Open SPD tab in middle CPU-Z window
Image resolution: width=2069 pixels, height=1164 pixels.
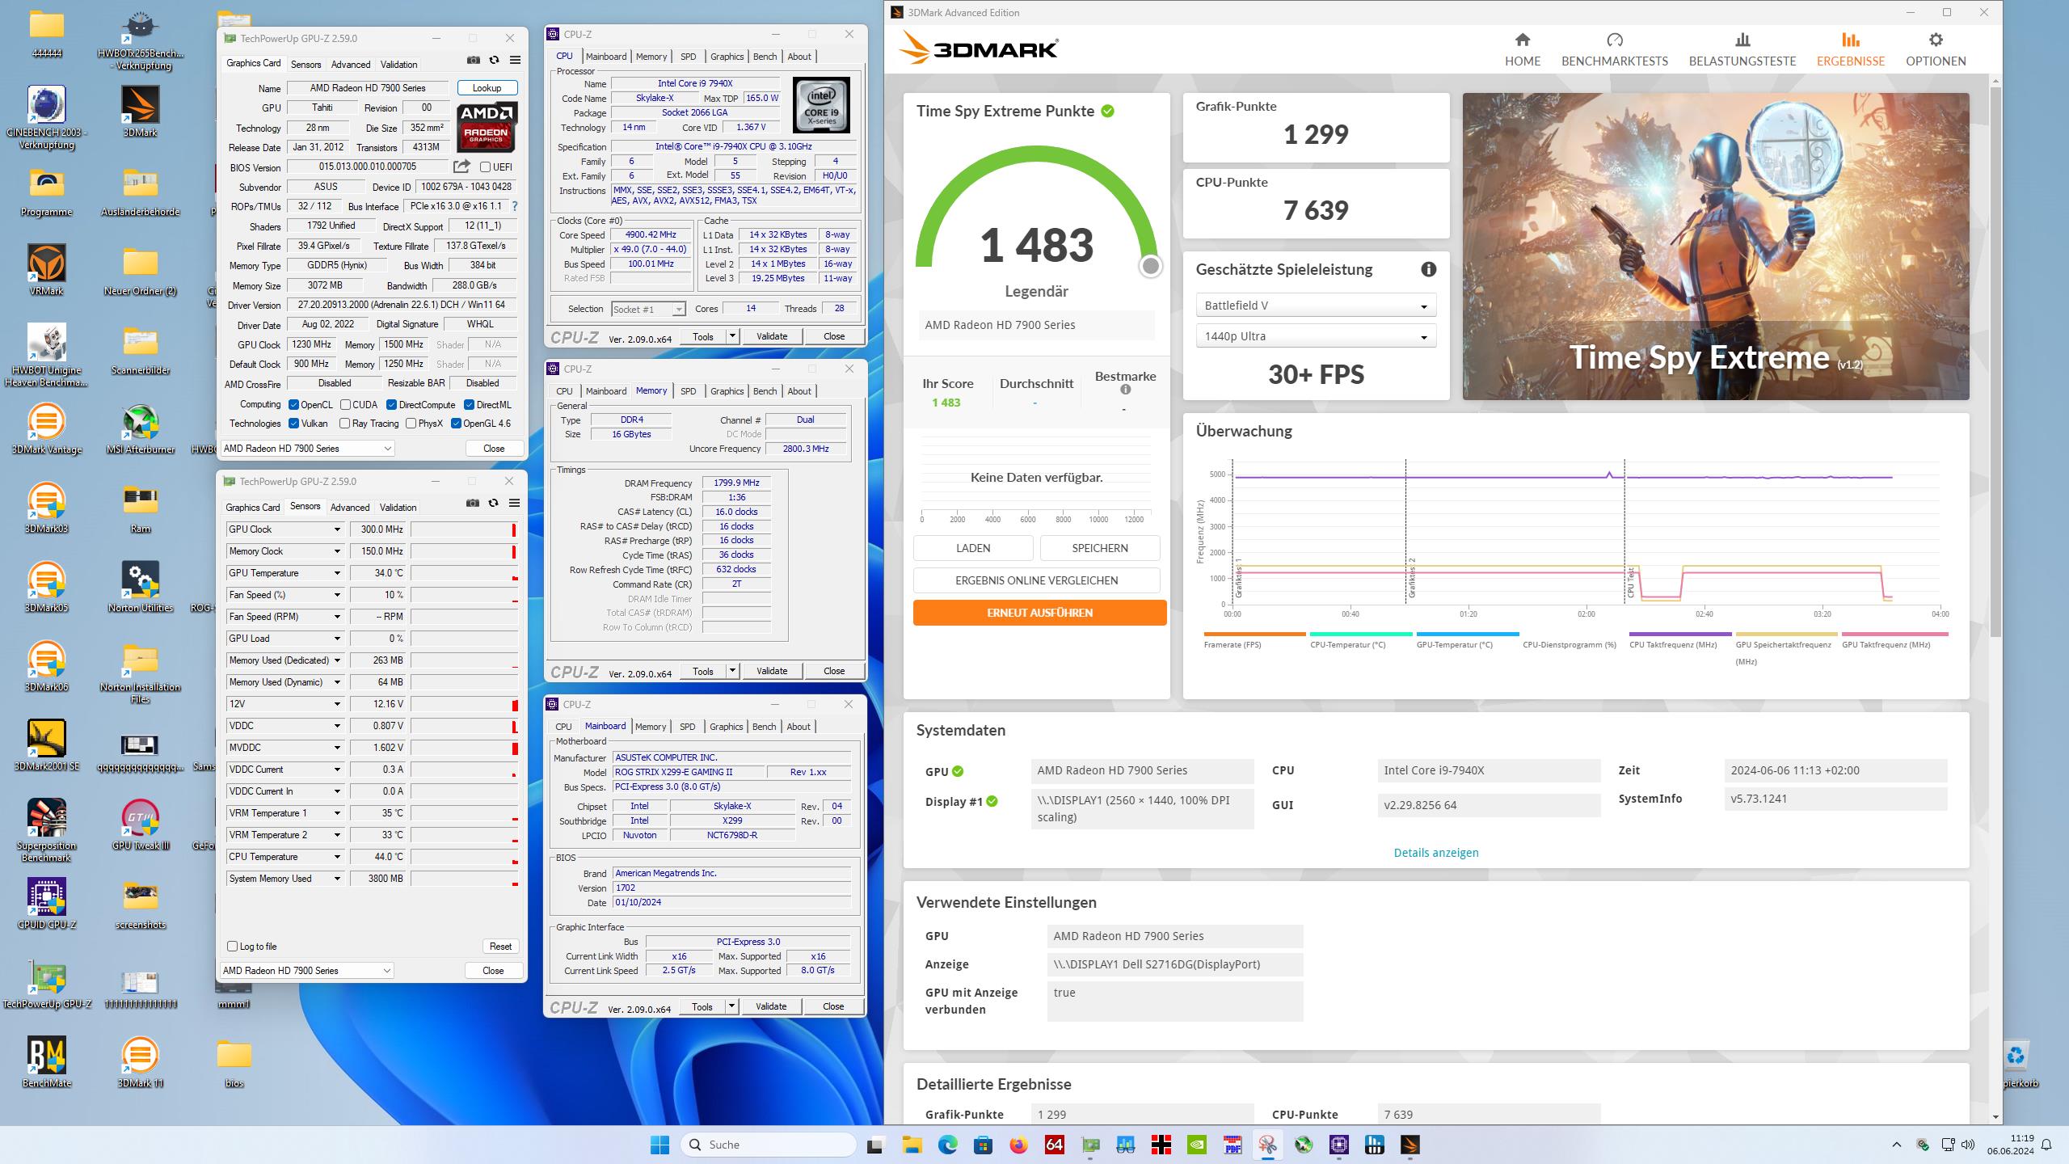(689, 391)
